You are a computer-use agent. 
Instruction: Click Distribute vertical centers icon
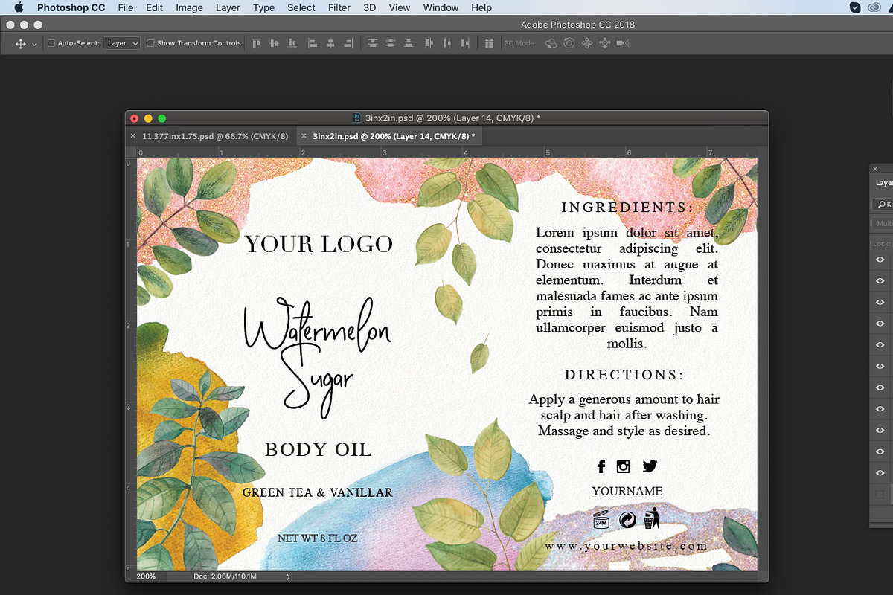click(390, 43)
